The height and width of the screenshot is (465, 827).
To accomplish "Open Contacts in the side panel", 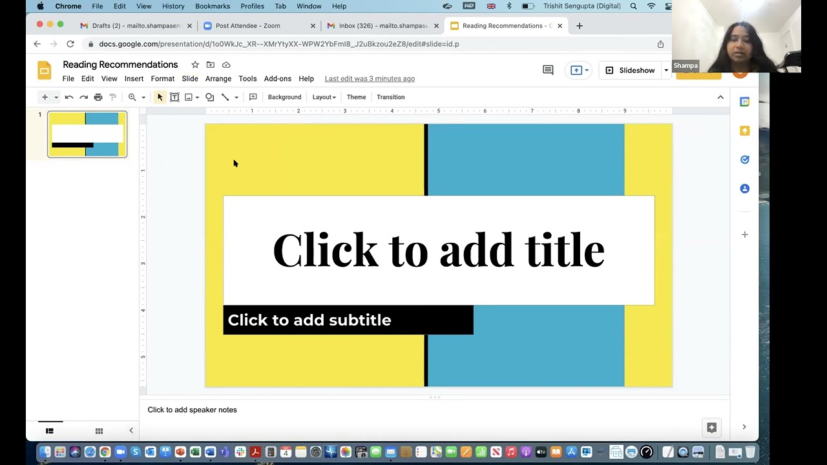I will (744, 189).
